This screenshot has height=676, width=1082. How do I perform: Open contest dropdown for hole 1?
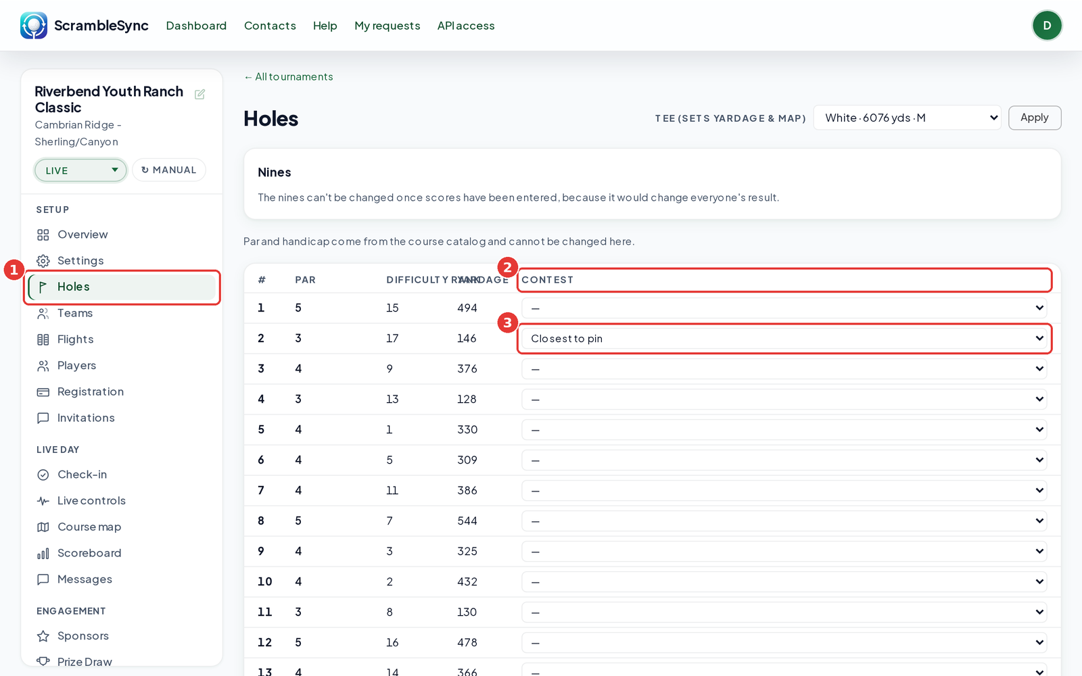click(784, 308)
